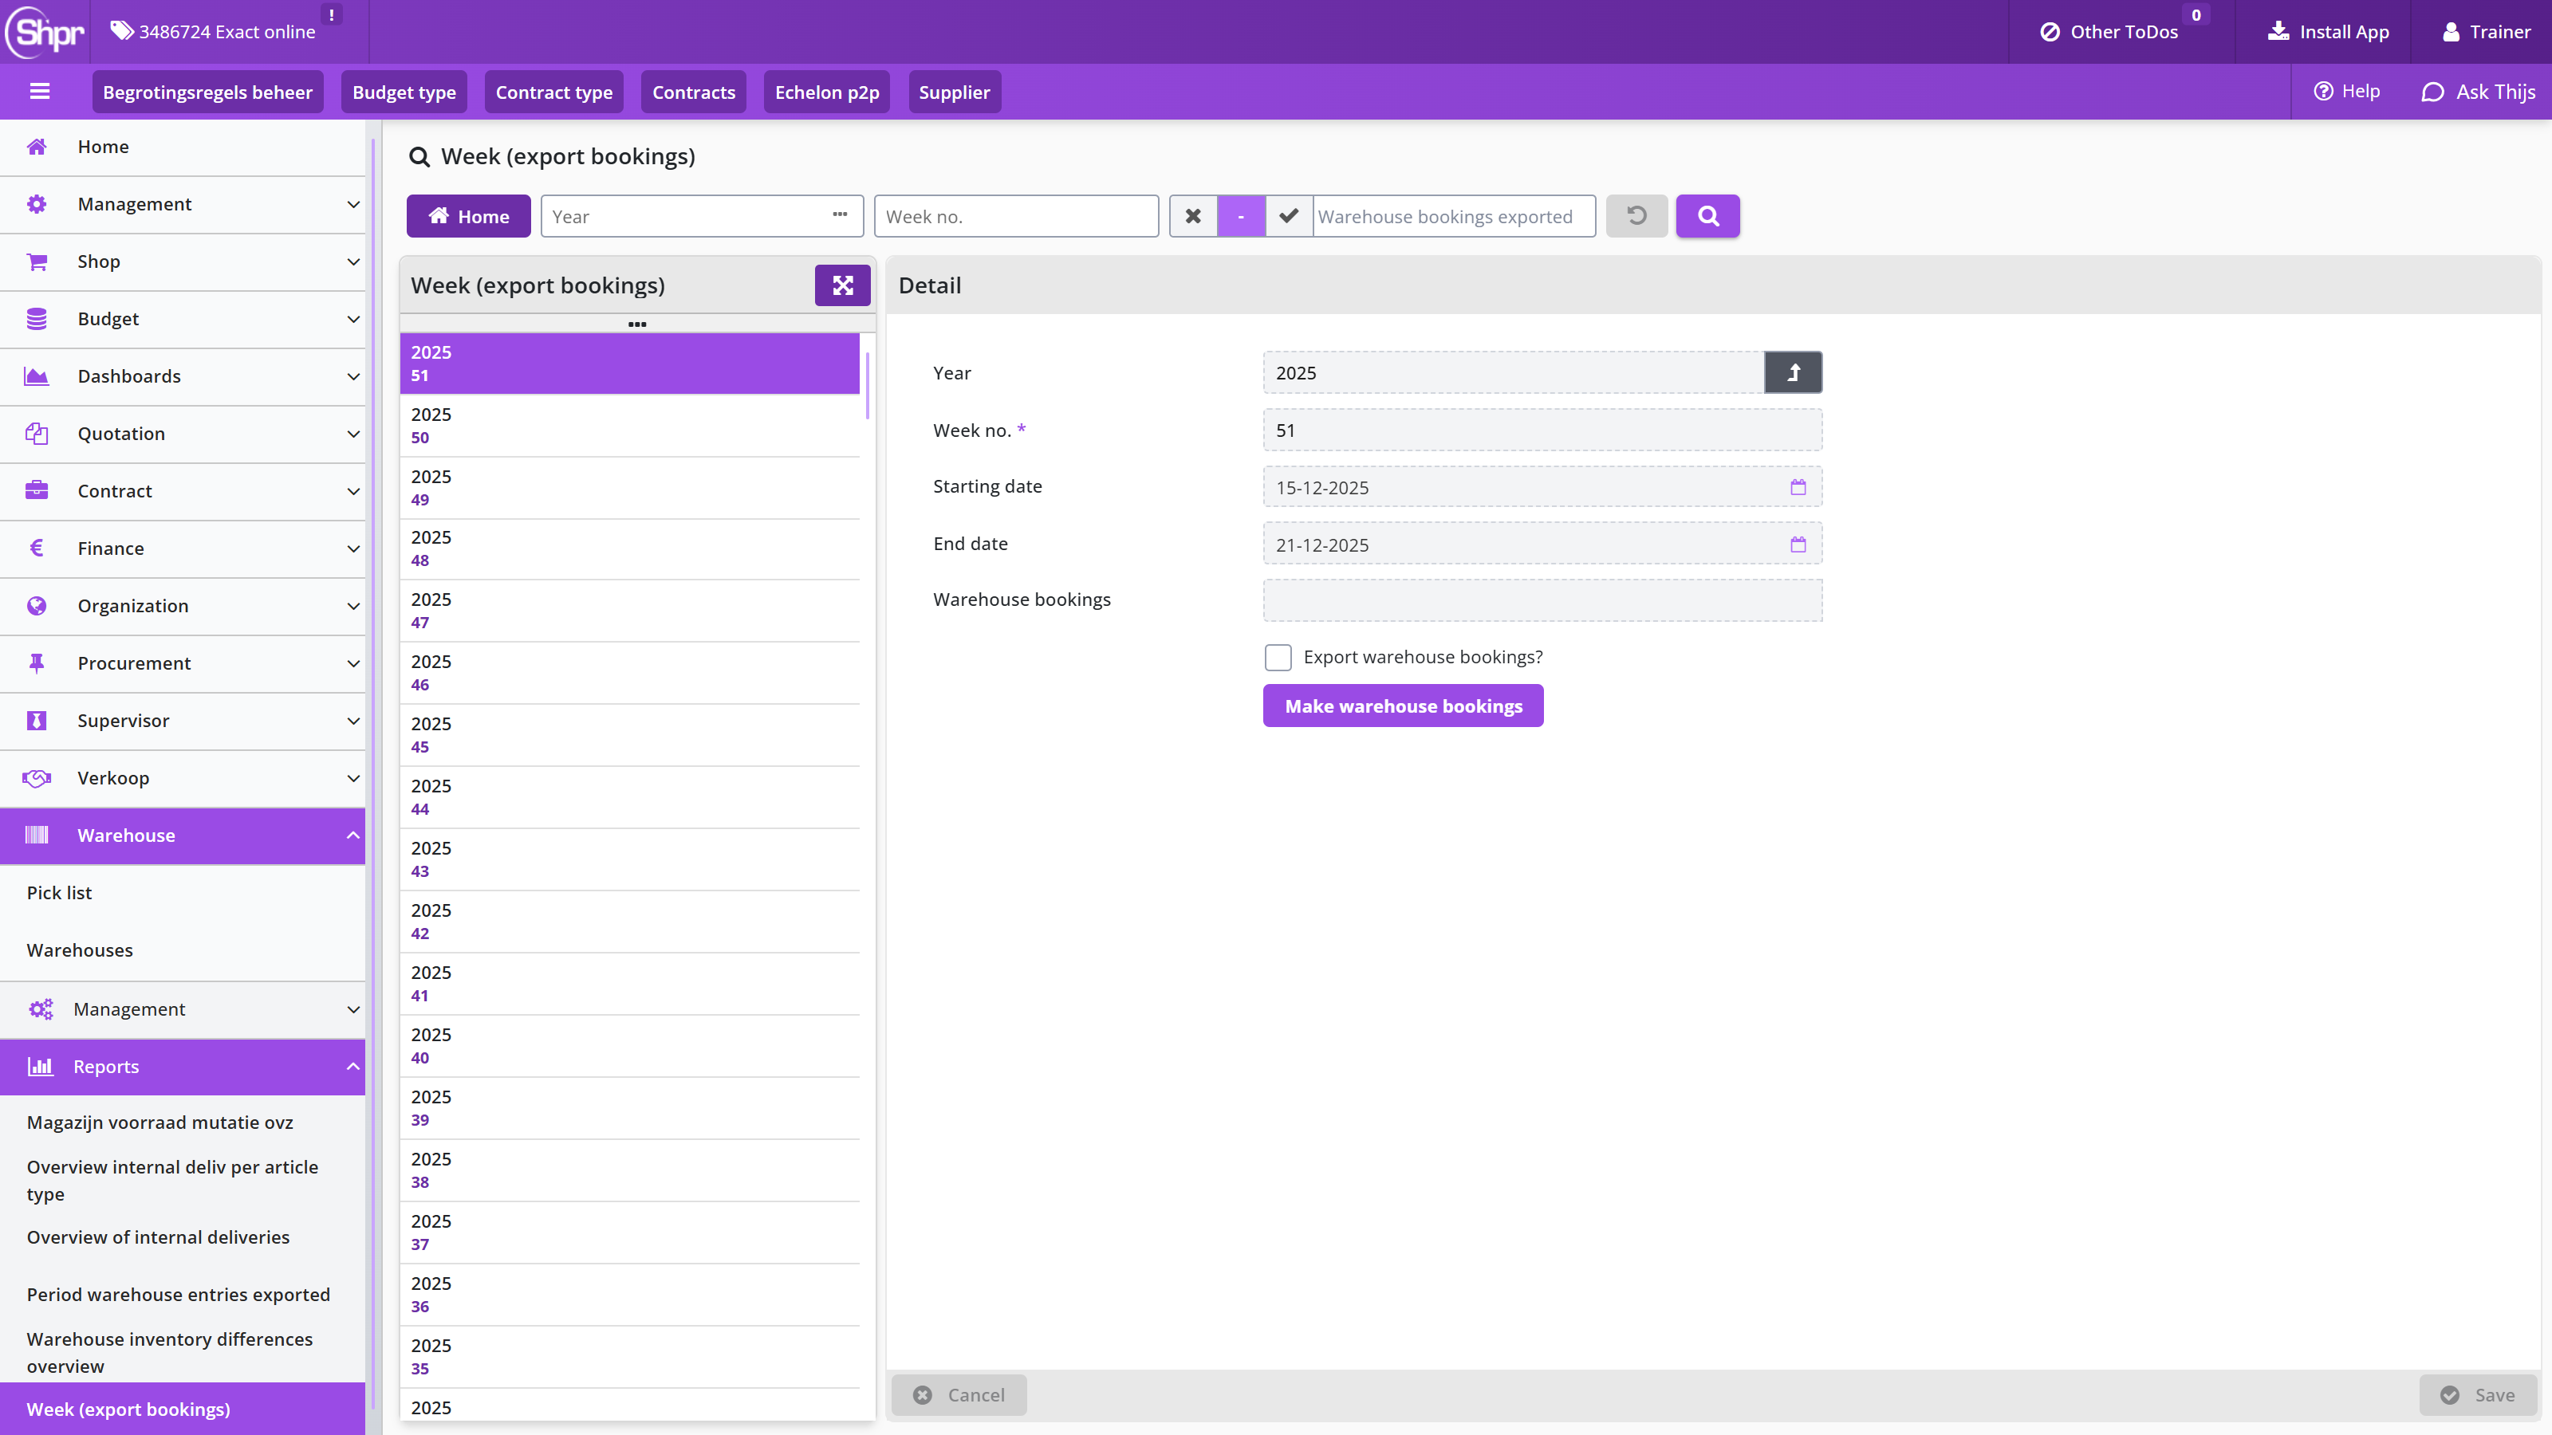This screenshot has width=2552, height=1435.
Task: Click the Year filter ellipsis icon
Action: pos(840,215)
